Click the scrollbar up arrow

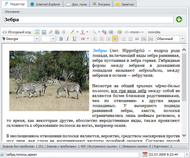click(184, 50)
